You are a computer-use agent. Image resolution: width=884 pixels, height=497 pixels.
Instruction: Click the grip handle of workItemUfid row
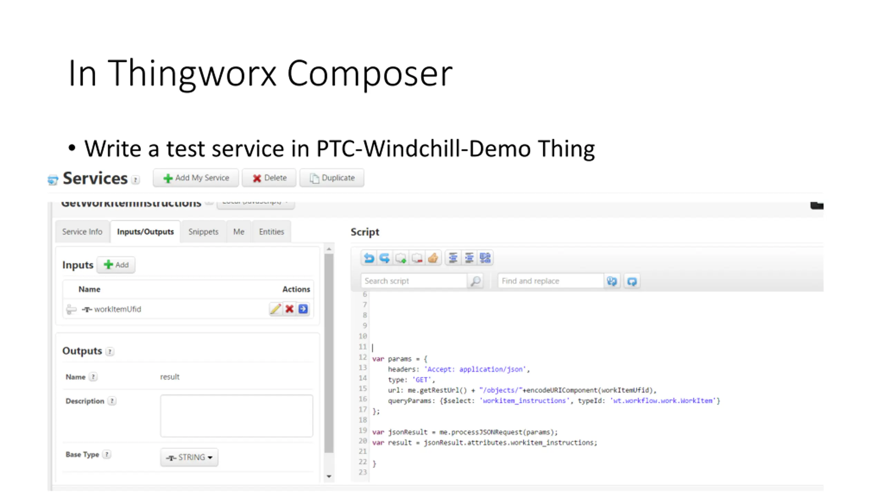pyautogui.click(x=71, y=309)
